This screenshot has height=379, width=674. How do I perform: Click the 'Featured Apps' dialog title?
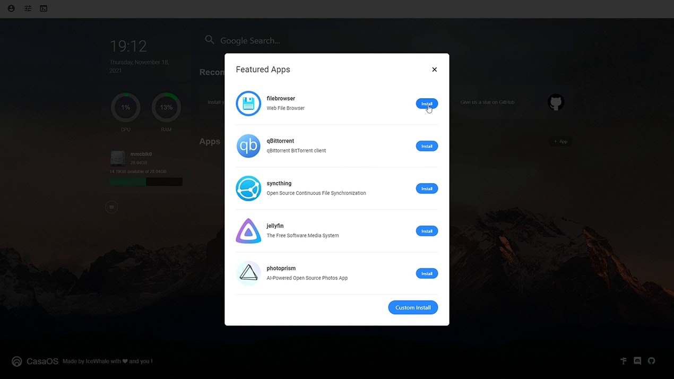coord(263,70)
